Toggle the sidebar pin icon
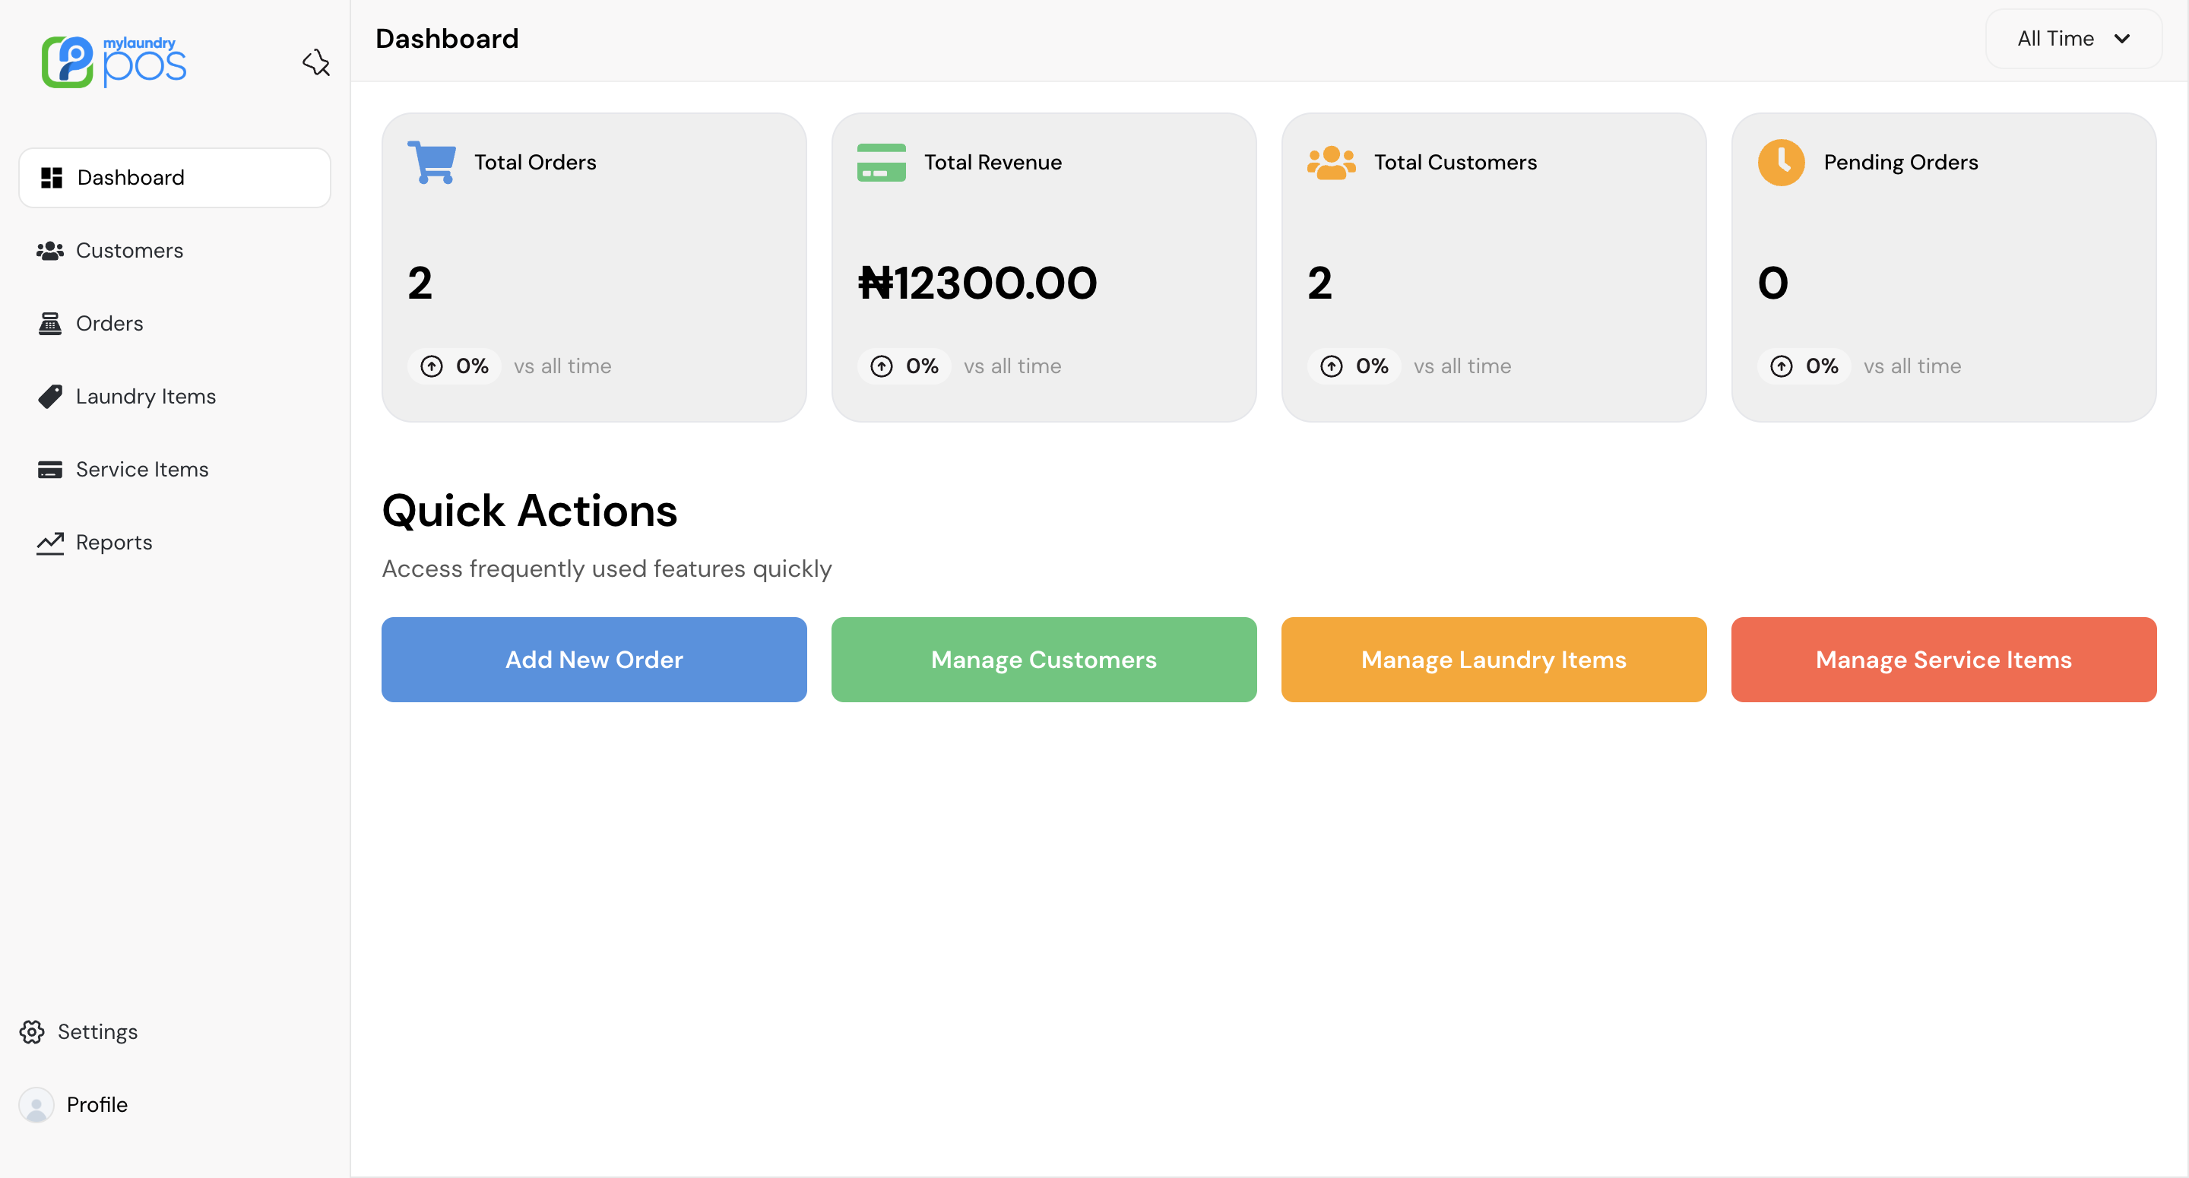Viewport: 2189px width, 1178px height. [x=316, y=62]
